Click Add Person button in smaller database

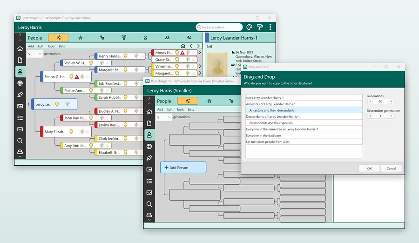(183, 167)
